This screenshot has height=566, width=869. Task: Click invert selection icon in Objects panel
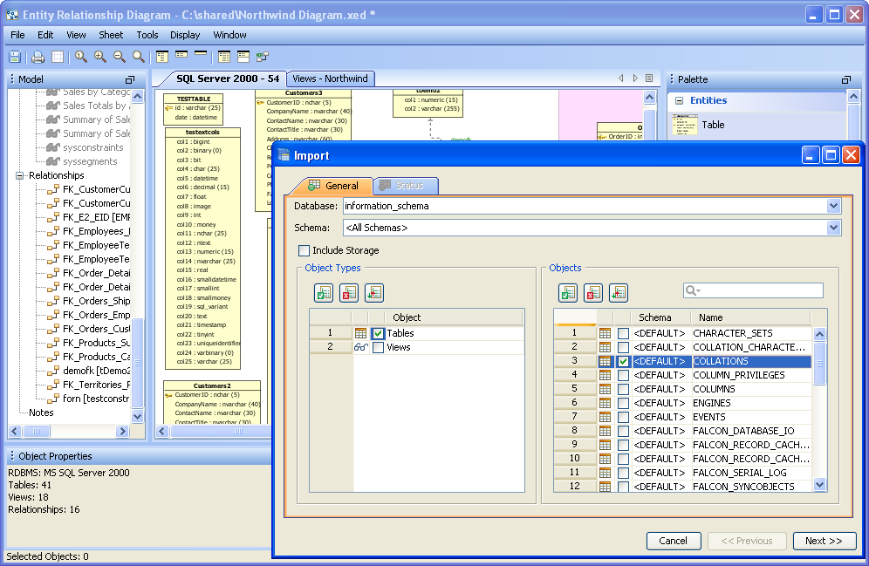[619, 293]
